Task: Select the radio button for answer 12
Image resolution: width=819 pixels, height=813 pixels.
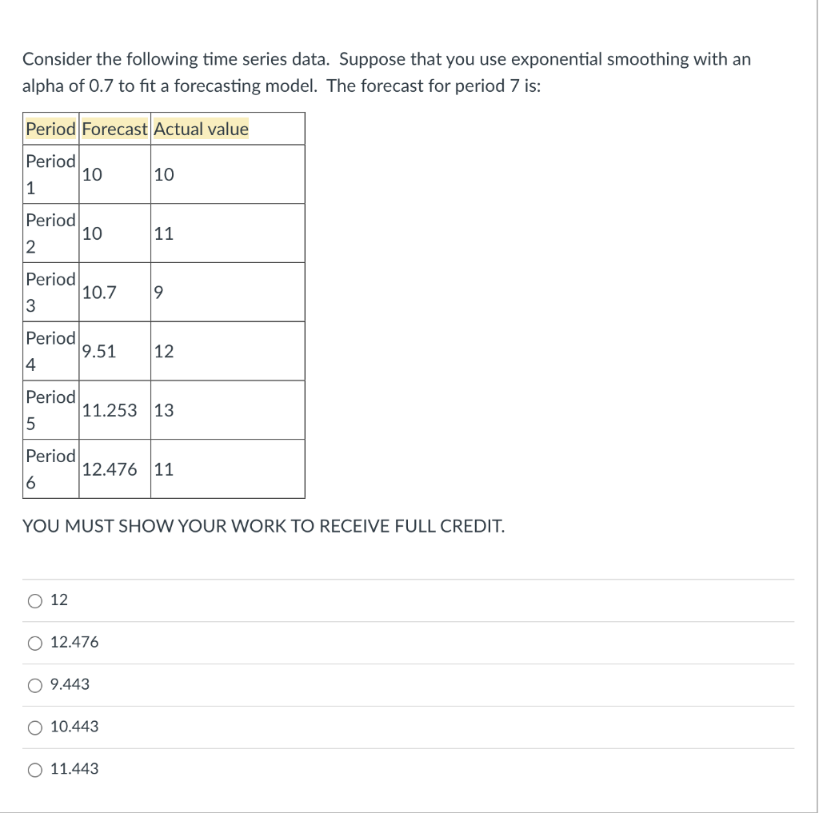Action: 34,600
